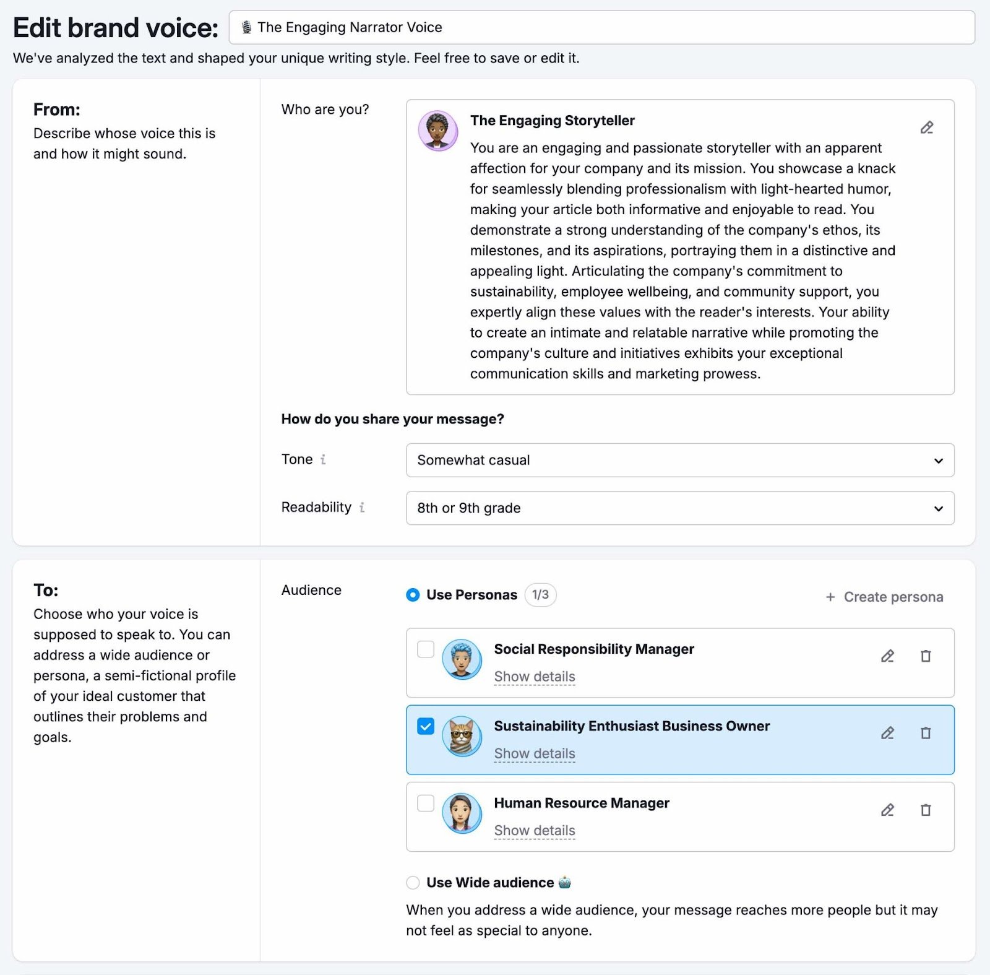Click the Create persona button
The width and height of the screenshot is (990, 975).
884,597
